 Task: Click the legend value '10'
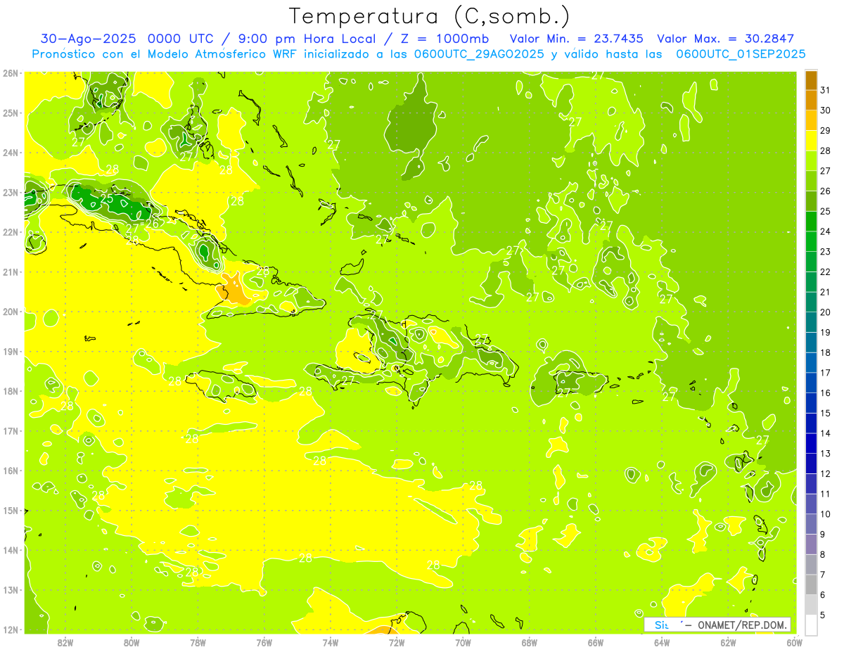pyautogui.click(x=825, y=514)
